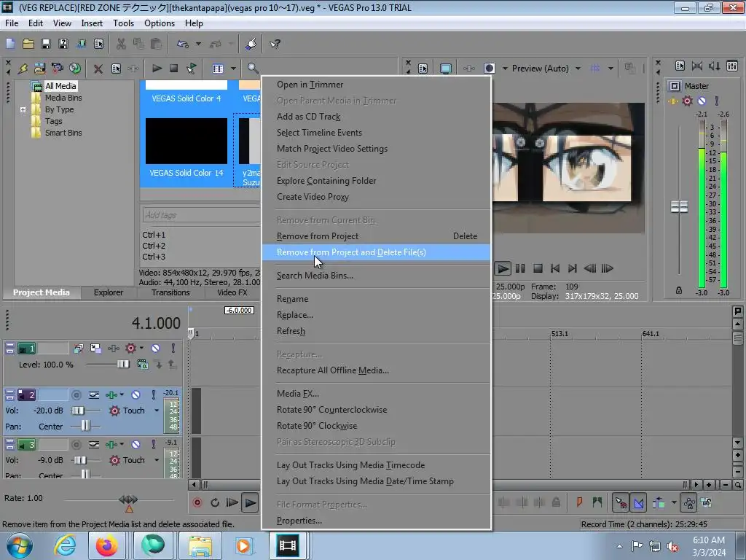The height and width of the screenshot is (560, 746).
Task: Open Master bus automation settings gear
Action: point(687,101)
